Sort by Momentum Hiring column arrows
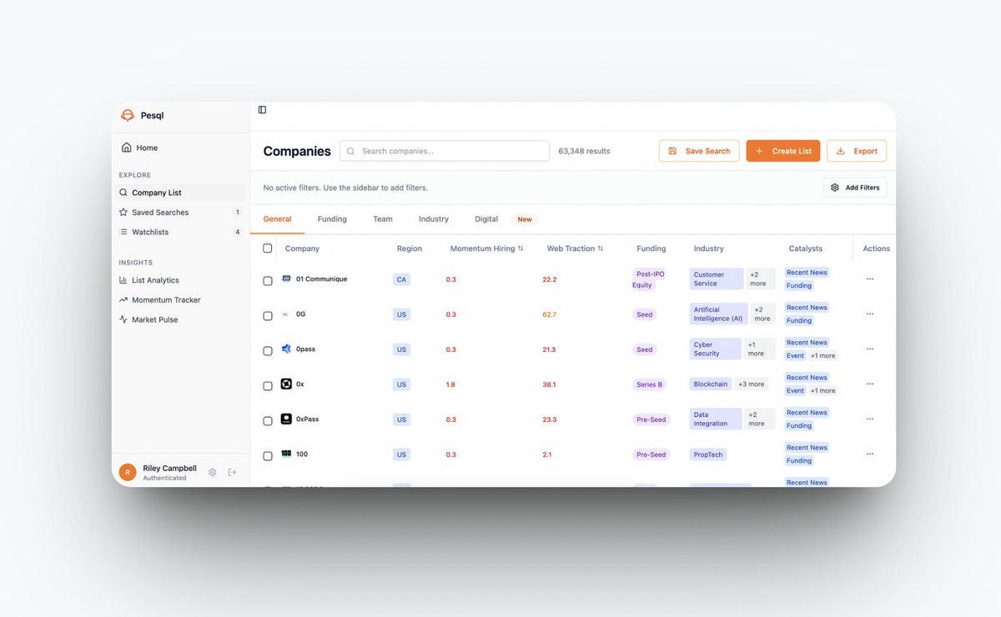 (x=521, y=248)
